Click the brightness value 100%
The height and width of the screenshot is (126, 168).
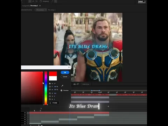coord(56,90)
